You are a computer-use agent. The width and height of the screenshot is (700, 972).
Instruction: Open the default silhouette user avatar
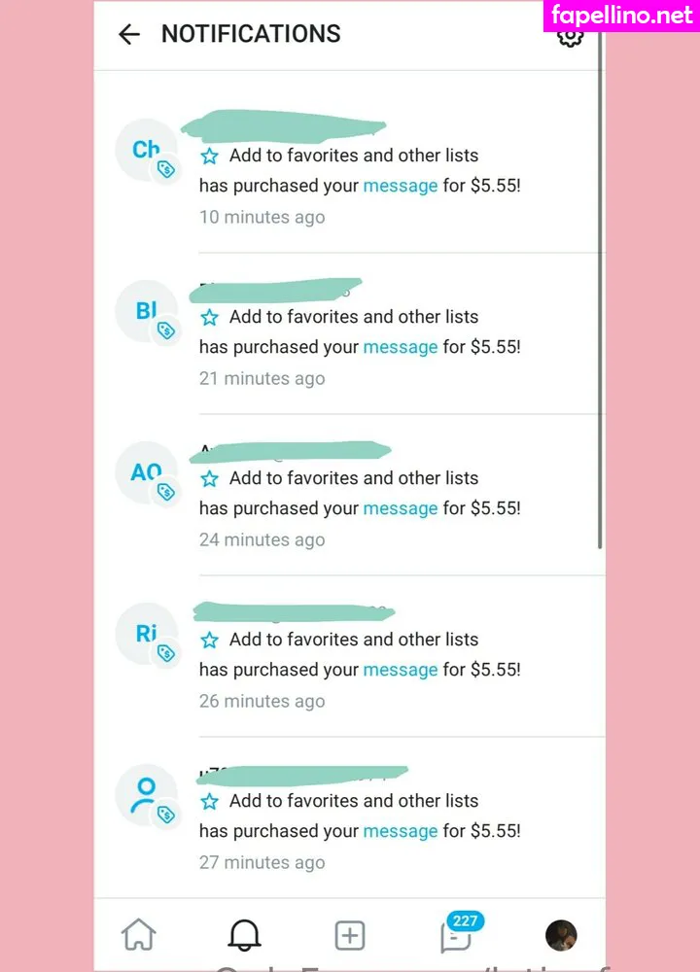tap(146, 795)
